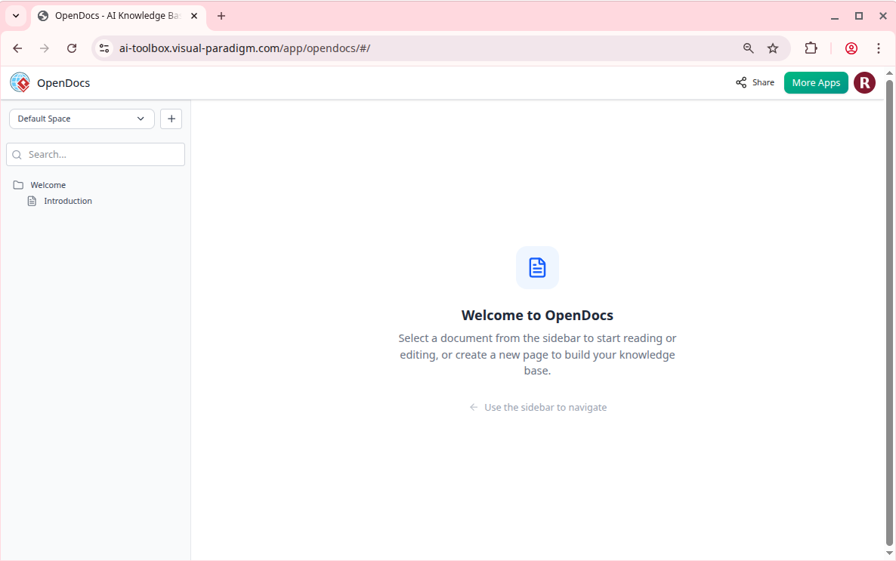Open Chrome's three-dot menu
Screen dimensions: 896x561
click(x=879, y=48)
